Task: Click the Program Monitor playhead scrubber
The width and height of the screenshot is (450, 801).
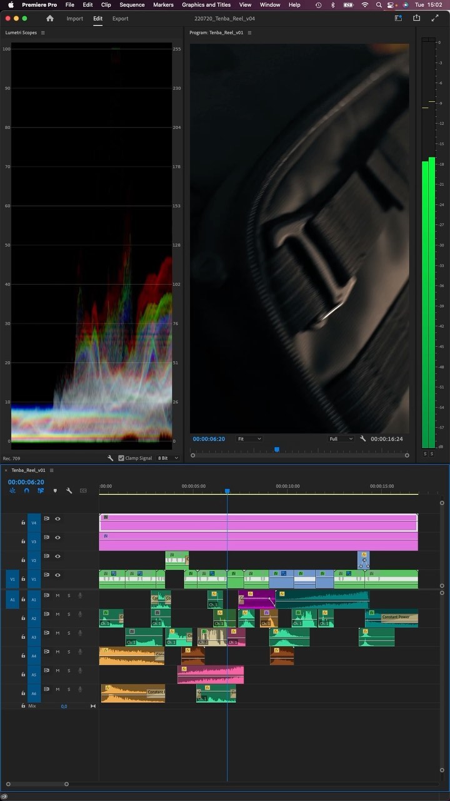Action: pyautogui.click(x=277, y=449)
